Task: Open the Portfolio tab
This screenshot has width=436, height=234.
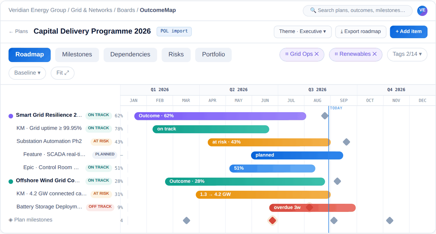Action: [213, 55]
